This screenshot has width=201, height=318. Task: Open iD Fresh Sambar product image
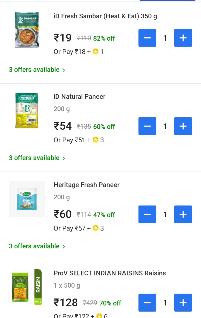(x=27, y=30)
